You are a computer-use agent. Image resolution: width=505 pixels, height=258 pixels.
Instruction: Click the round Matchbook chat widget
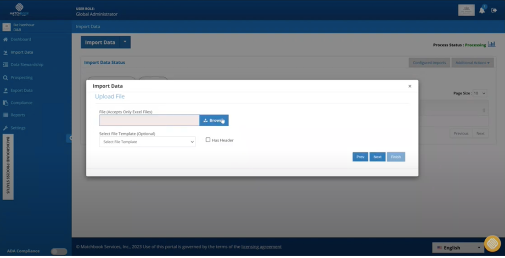point(493,243)
